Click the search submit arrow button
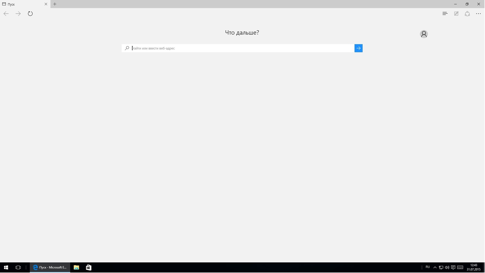Image resolution: width=485 pixels, height=273 pixels. click(358, 48)
